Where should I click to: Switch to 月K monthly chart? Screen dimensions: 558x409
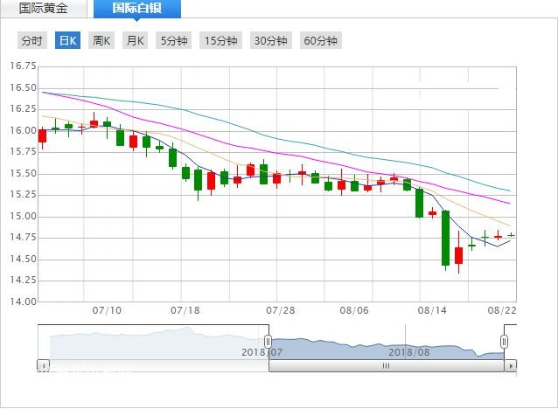[x=134, y=40]
